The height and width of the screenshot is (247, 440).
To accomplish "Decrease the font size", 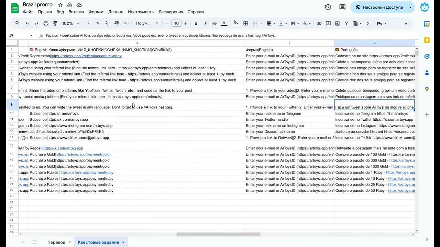I will click(x=167, y=23).
